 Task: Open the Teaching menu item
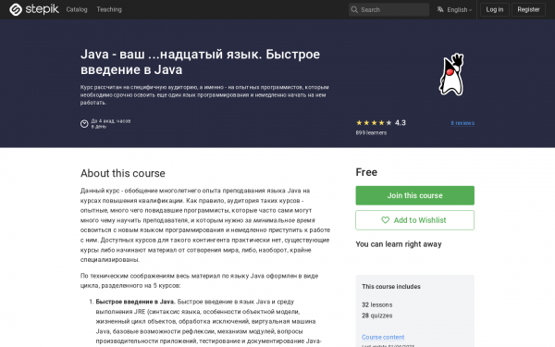(x=109, y=9)
